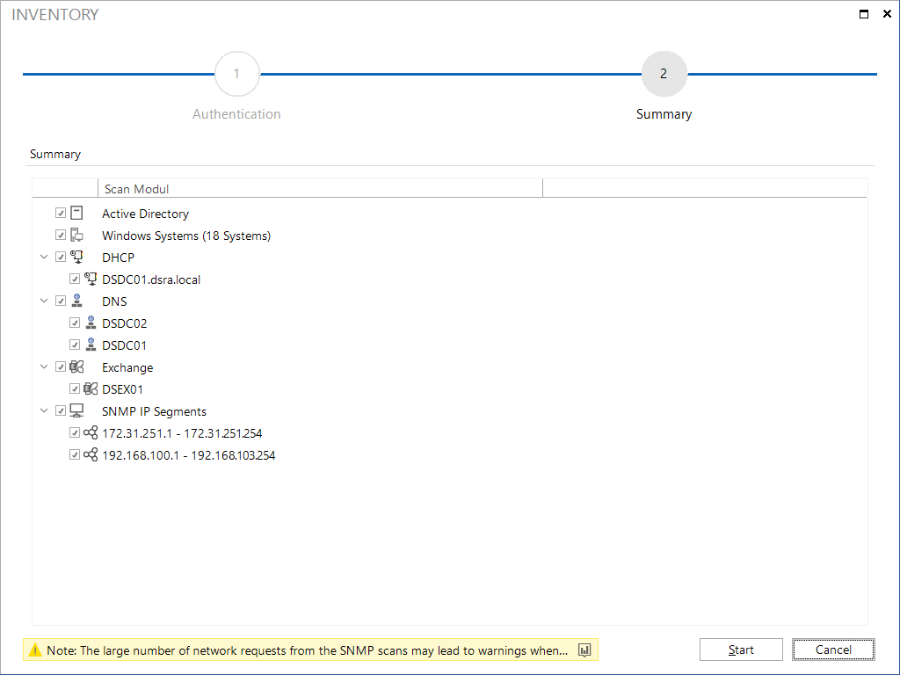Cancel the inventory wizard
900x675 pixels.
pos(833,650)
